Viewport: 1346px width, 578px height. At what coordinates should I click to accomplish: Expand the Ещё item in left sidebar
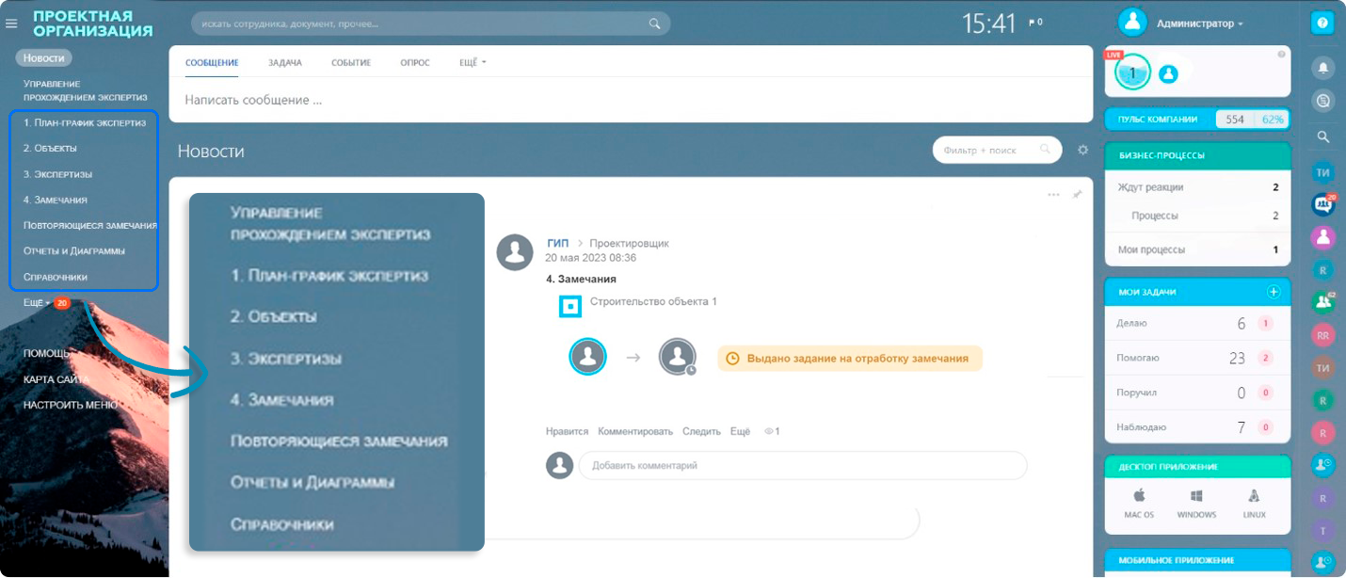pos(36,302)
